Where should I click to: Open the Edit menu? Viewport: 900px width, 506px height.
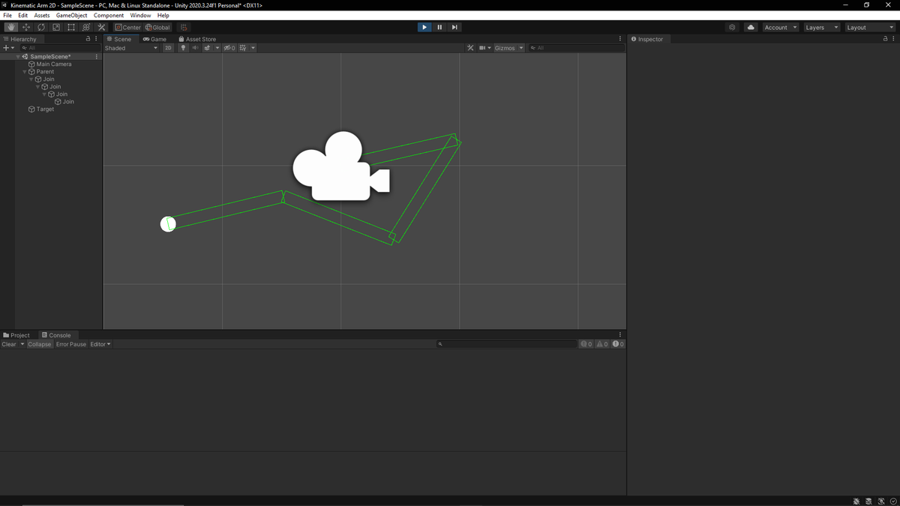tap(23, 15)
